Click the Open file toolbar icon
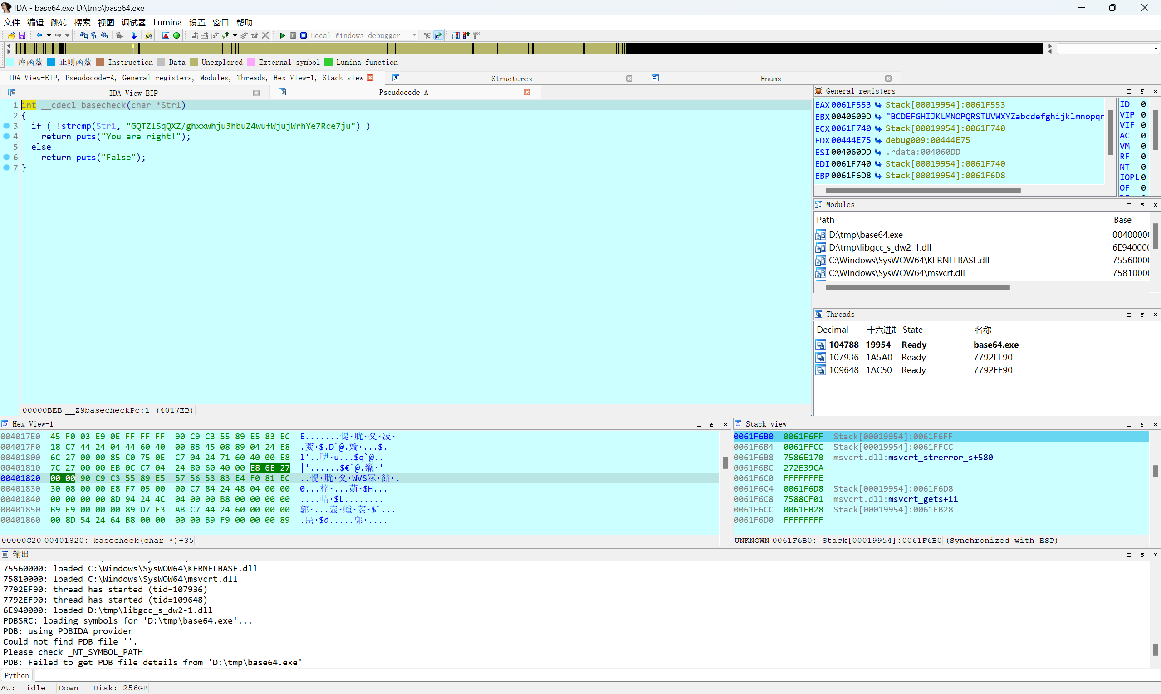The image size is (1161, 694). click(11, 35)
